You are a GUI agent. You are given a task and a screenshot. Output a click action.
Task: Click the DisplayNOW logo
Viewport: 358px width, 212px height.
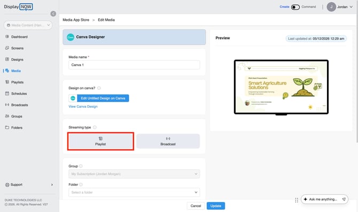coord(18,7)
